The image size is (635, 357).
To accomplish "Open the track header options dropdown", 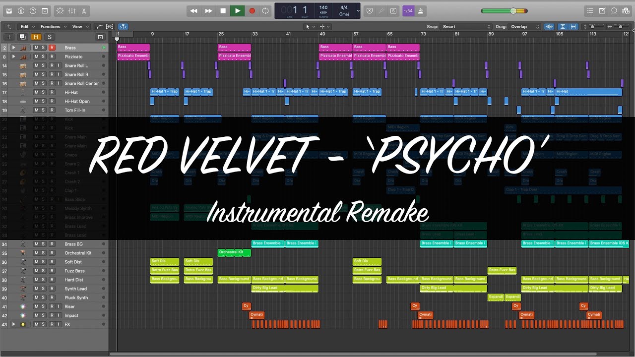I will 100,37.
